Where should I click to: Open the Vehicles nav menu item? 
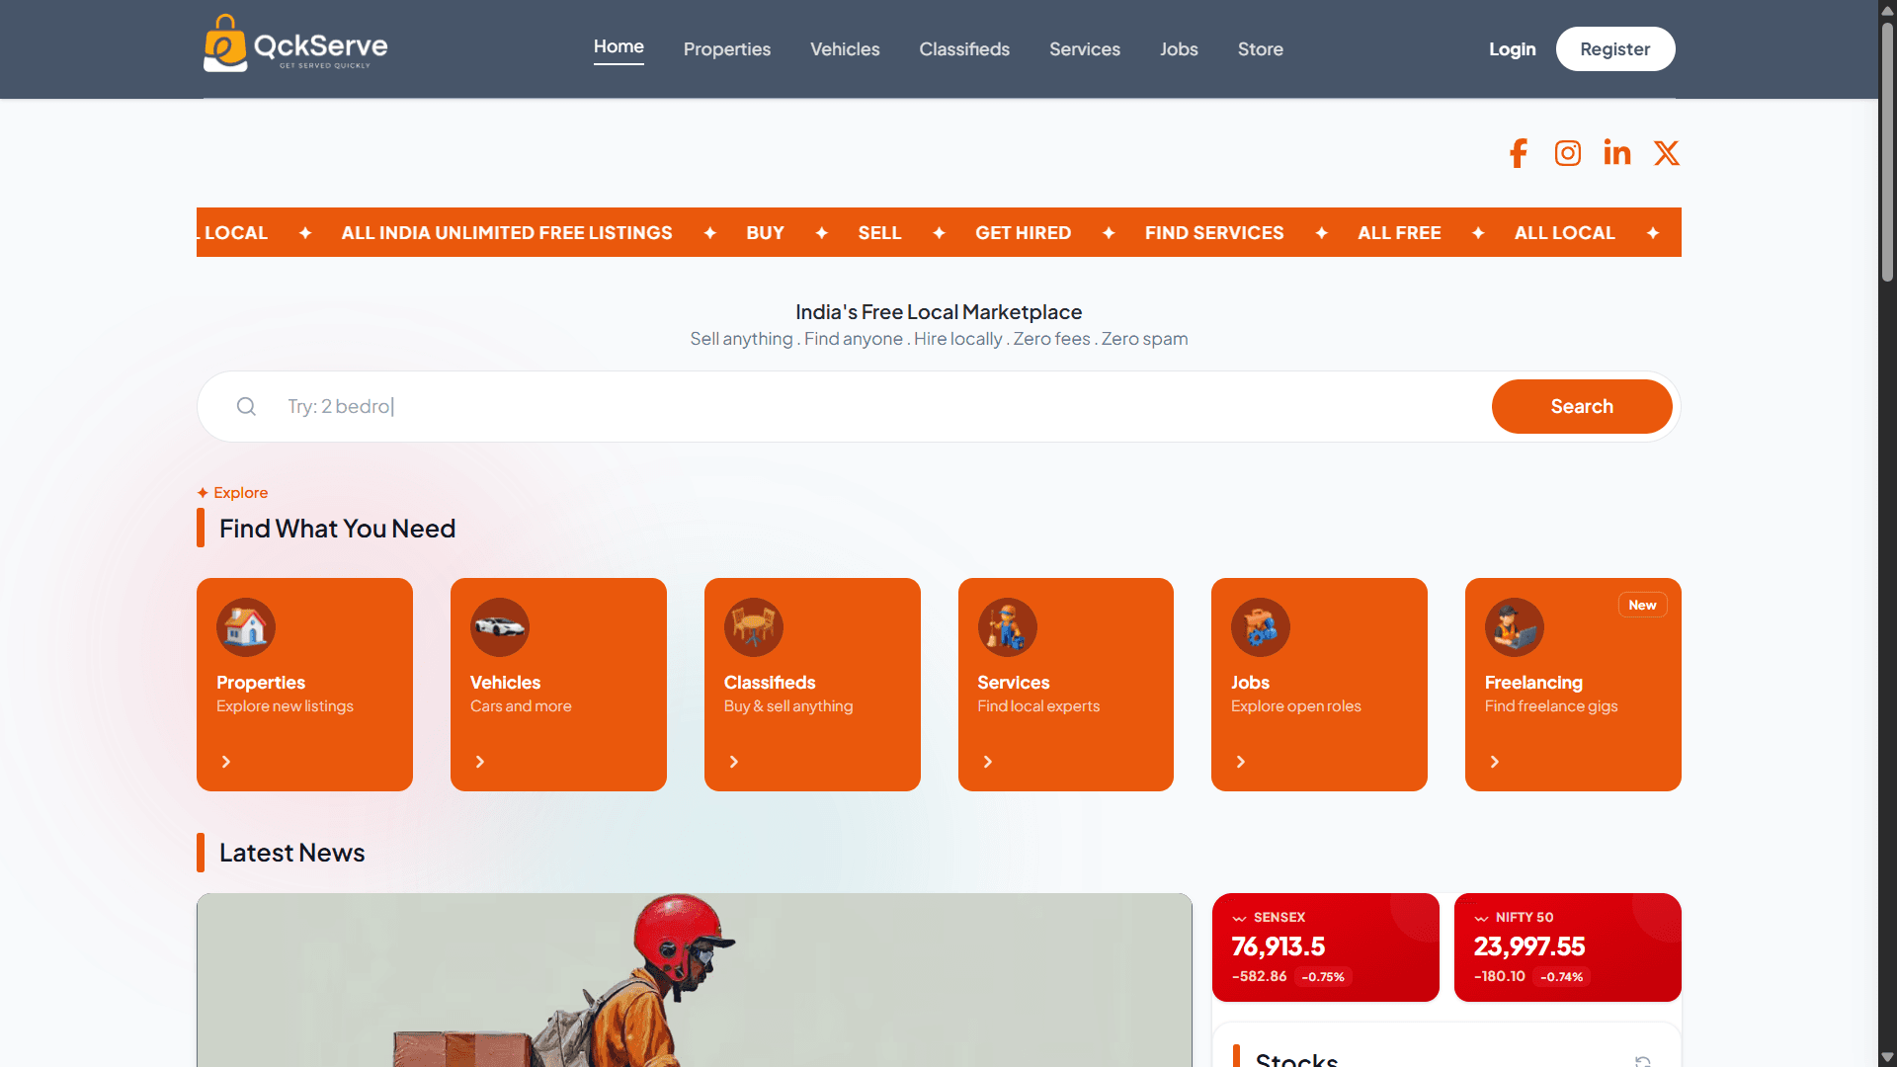845,49
